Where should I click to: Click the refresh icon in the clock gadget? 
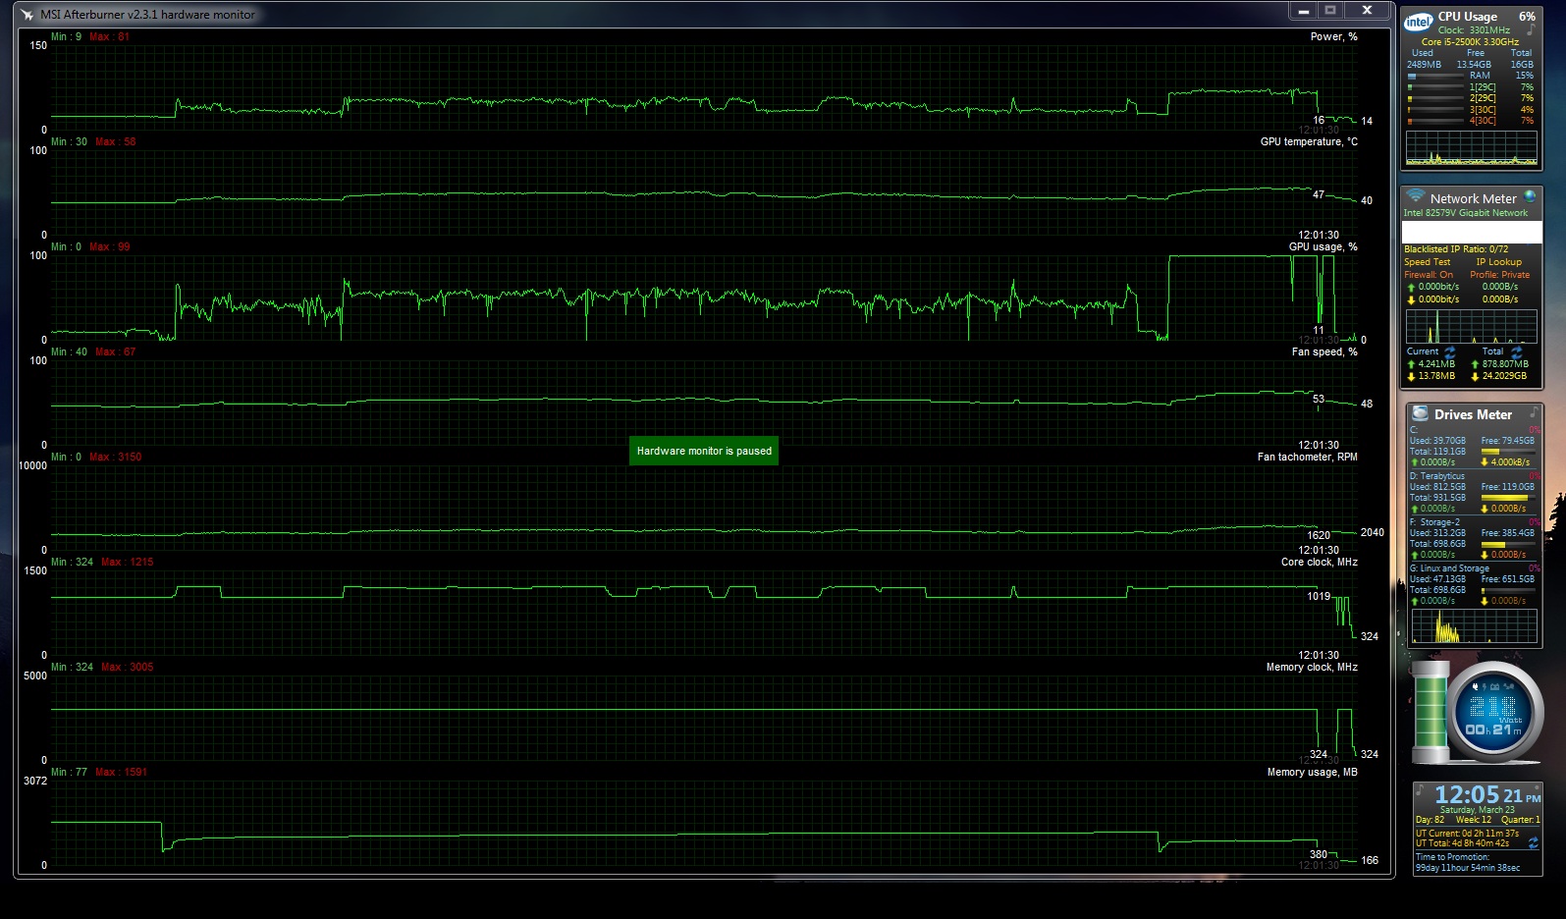1533,842
